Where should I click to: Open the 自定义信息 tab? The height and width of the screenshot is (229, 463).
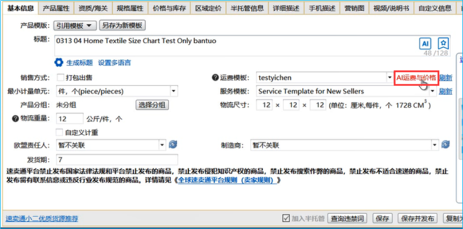tap(435, 8)
